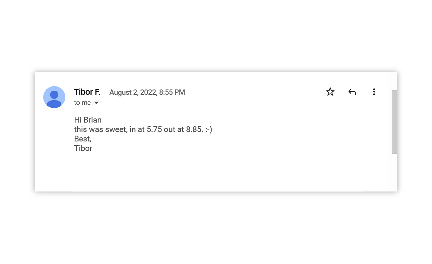This screenshot has height=264, width=432.
Task: Click the reply arrow icon
Action: point(352,92)
